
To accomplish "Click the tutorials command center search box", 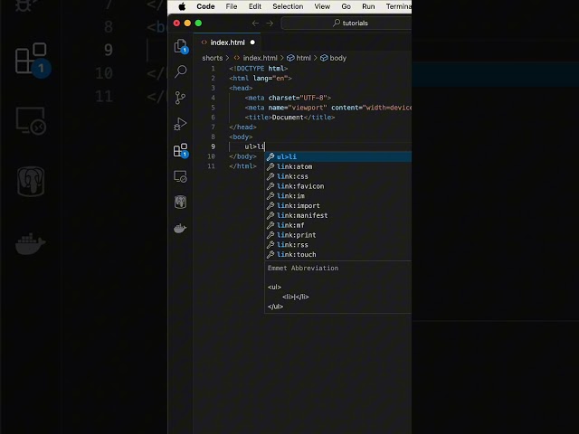I will pyautogui.click(x=346, y=24).
